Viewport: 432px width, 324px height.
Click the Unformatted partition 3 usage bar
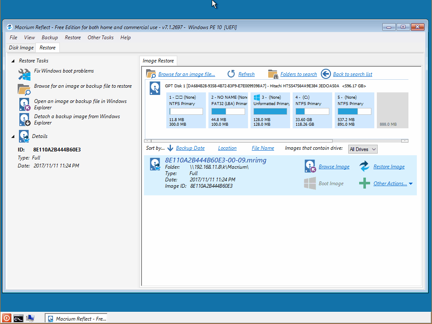pyautogui.click(x=270, y=111)
